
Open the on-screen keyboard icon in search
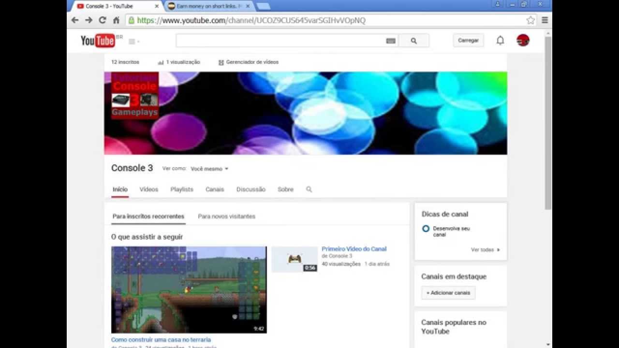[391, 41]
